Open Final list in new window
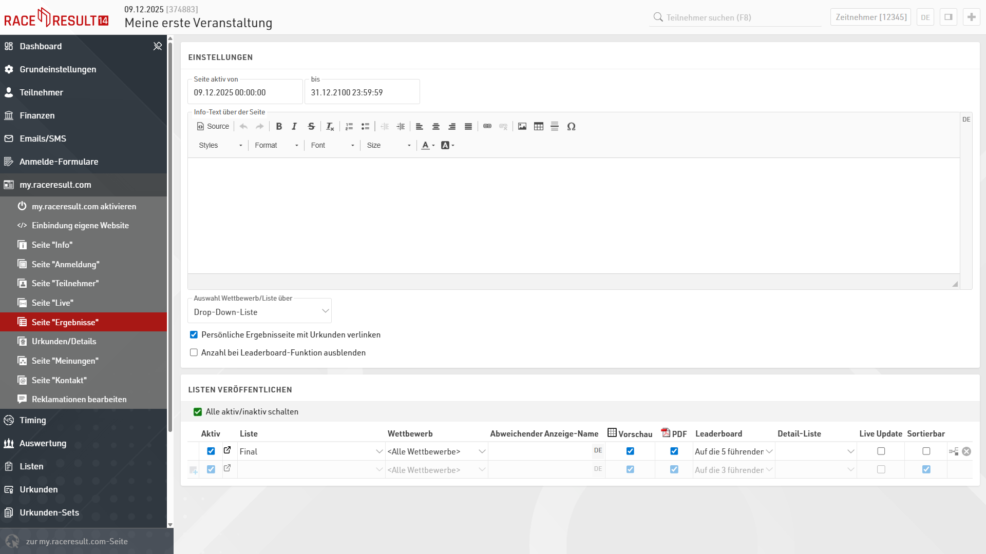986x554 pixels. [227, 450]
